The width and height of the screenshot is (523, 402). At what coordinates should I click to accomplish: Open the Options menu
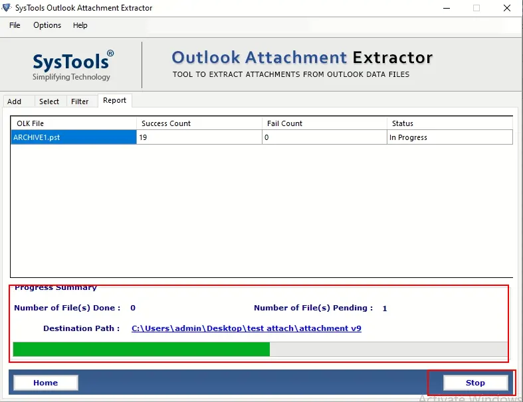(47, 25)
